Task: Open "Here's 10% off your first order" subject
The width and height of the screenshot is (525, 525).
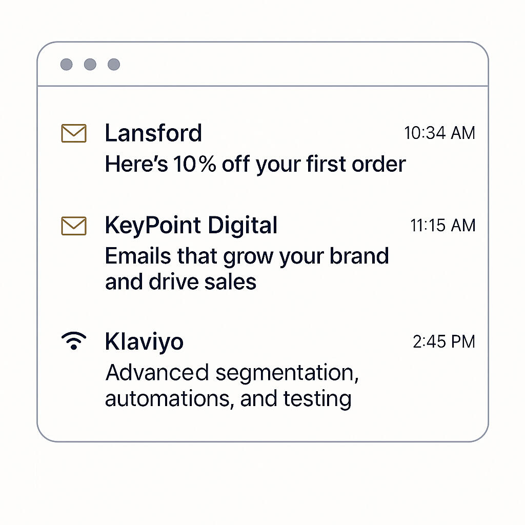Action: (x=255, y=165)
